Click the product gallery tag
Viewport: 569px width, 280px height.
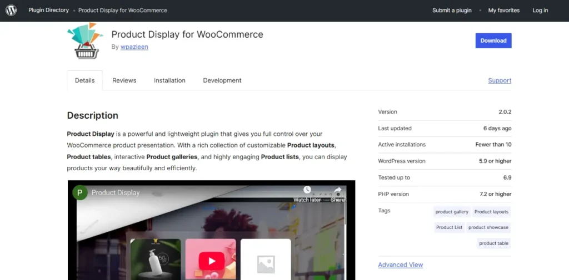click(x=452, y=212)
